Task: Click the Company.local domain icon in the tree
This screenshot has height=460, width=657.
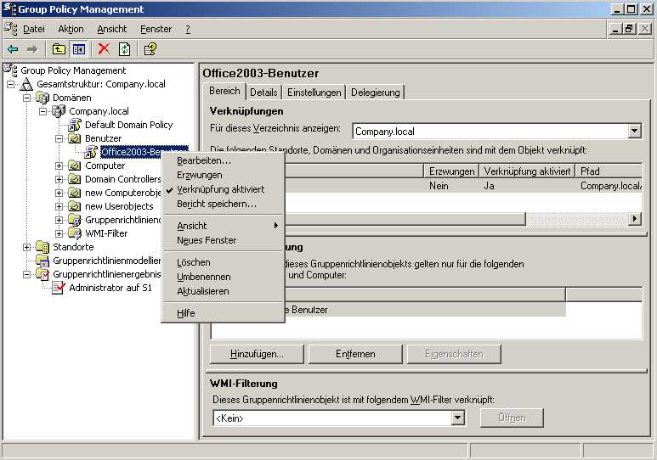Action: 59,111
